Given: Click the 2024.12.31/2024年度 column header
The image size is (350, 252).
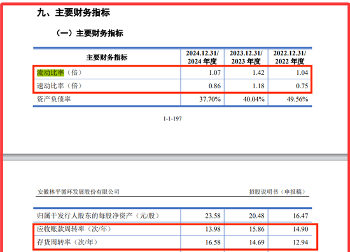Looking at the screenshot, I should [202, 57].
